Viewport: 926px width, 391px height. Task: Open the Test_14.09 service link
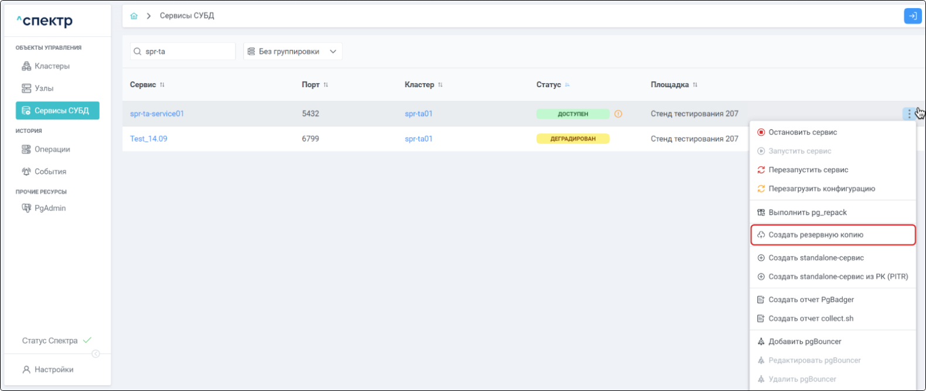pyautogui.click(x=148, y=139)
